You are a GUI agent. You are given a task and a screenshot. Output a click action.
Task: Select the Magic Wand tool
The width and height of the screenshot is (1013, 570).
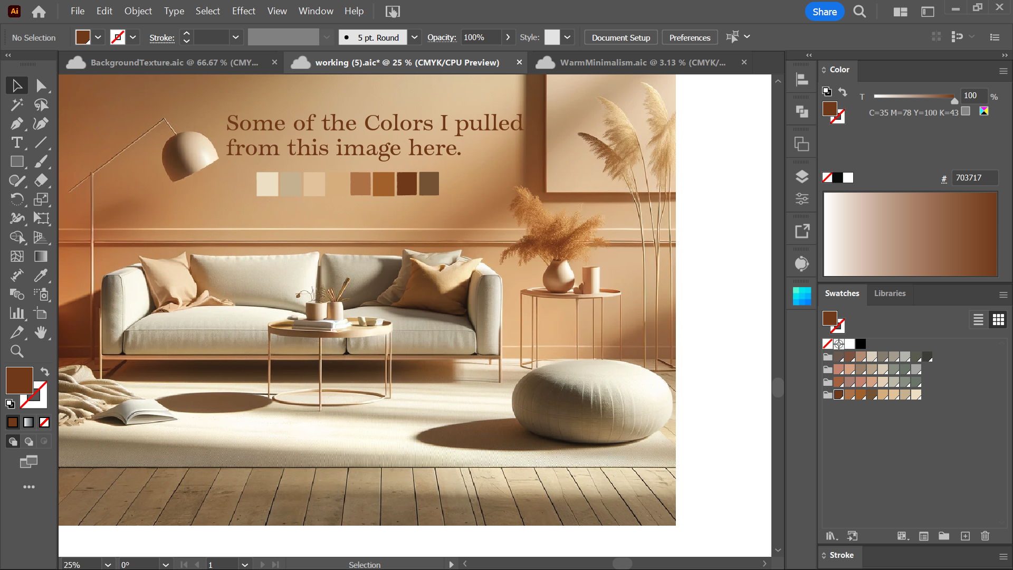click(17, 104)
